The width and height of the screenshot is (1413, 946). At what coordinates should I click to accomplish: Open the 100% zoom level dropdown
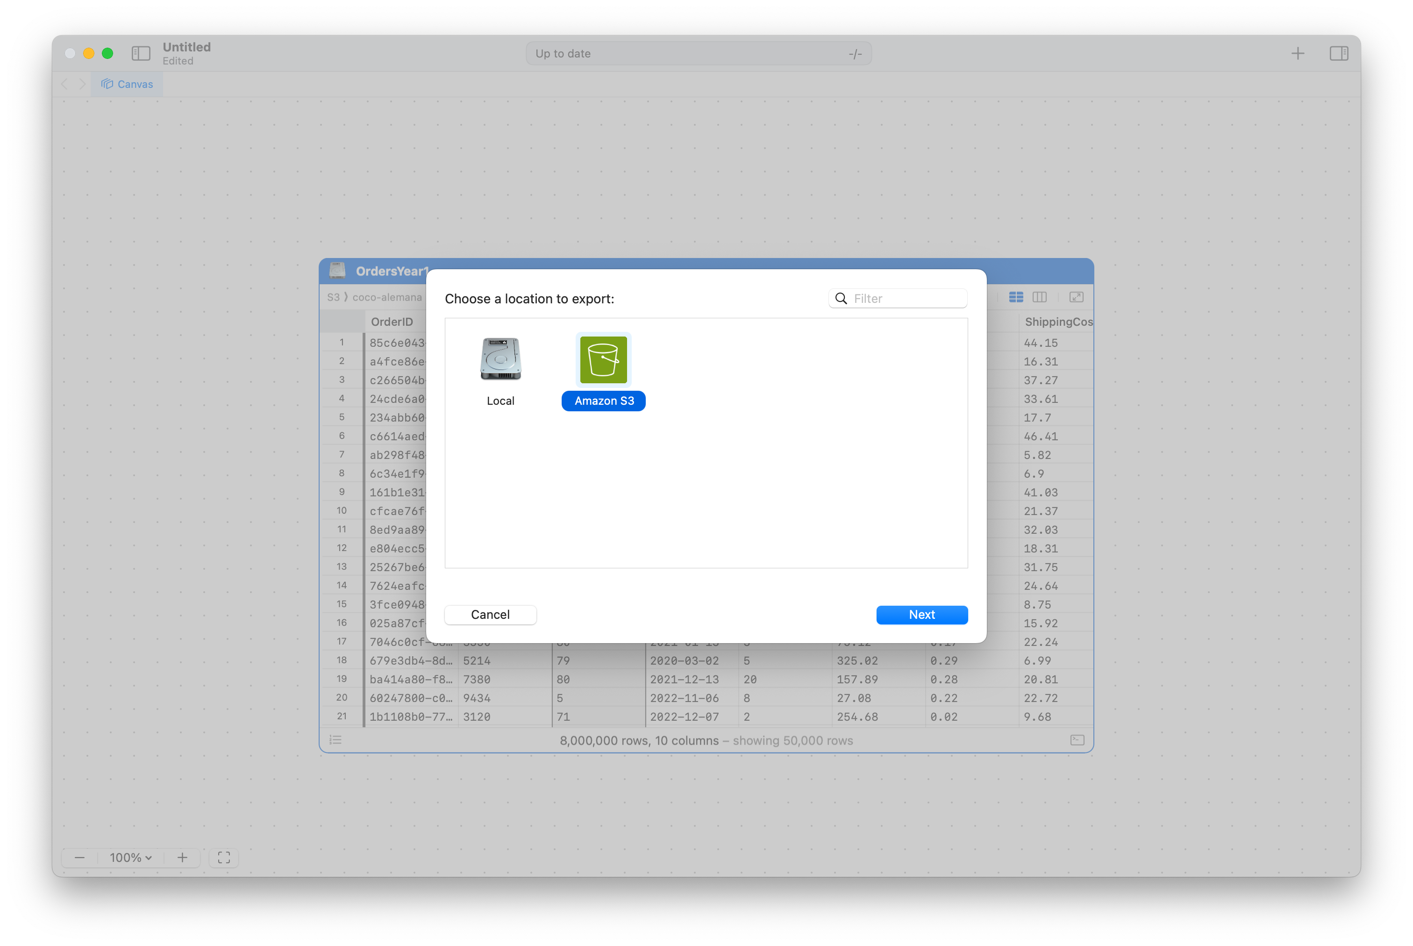pos(130,857)
